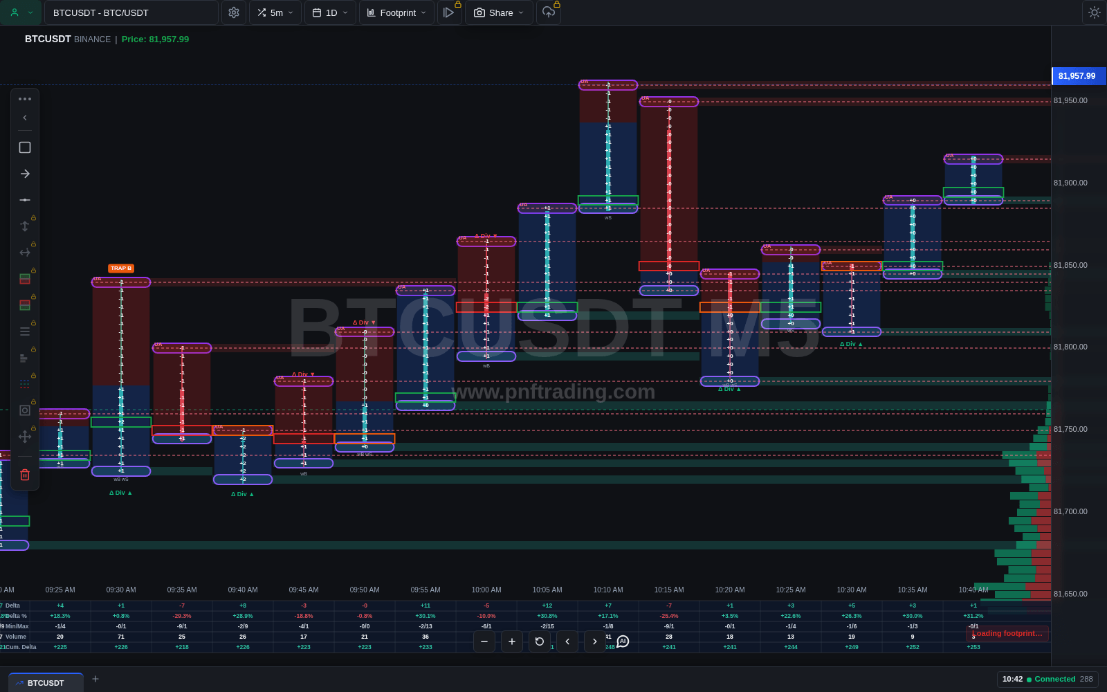Click the +30.8% Delta % cell

tap(547, 616)
